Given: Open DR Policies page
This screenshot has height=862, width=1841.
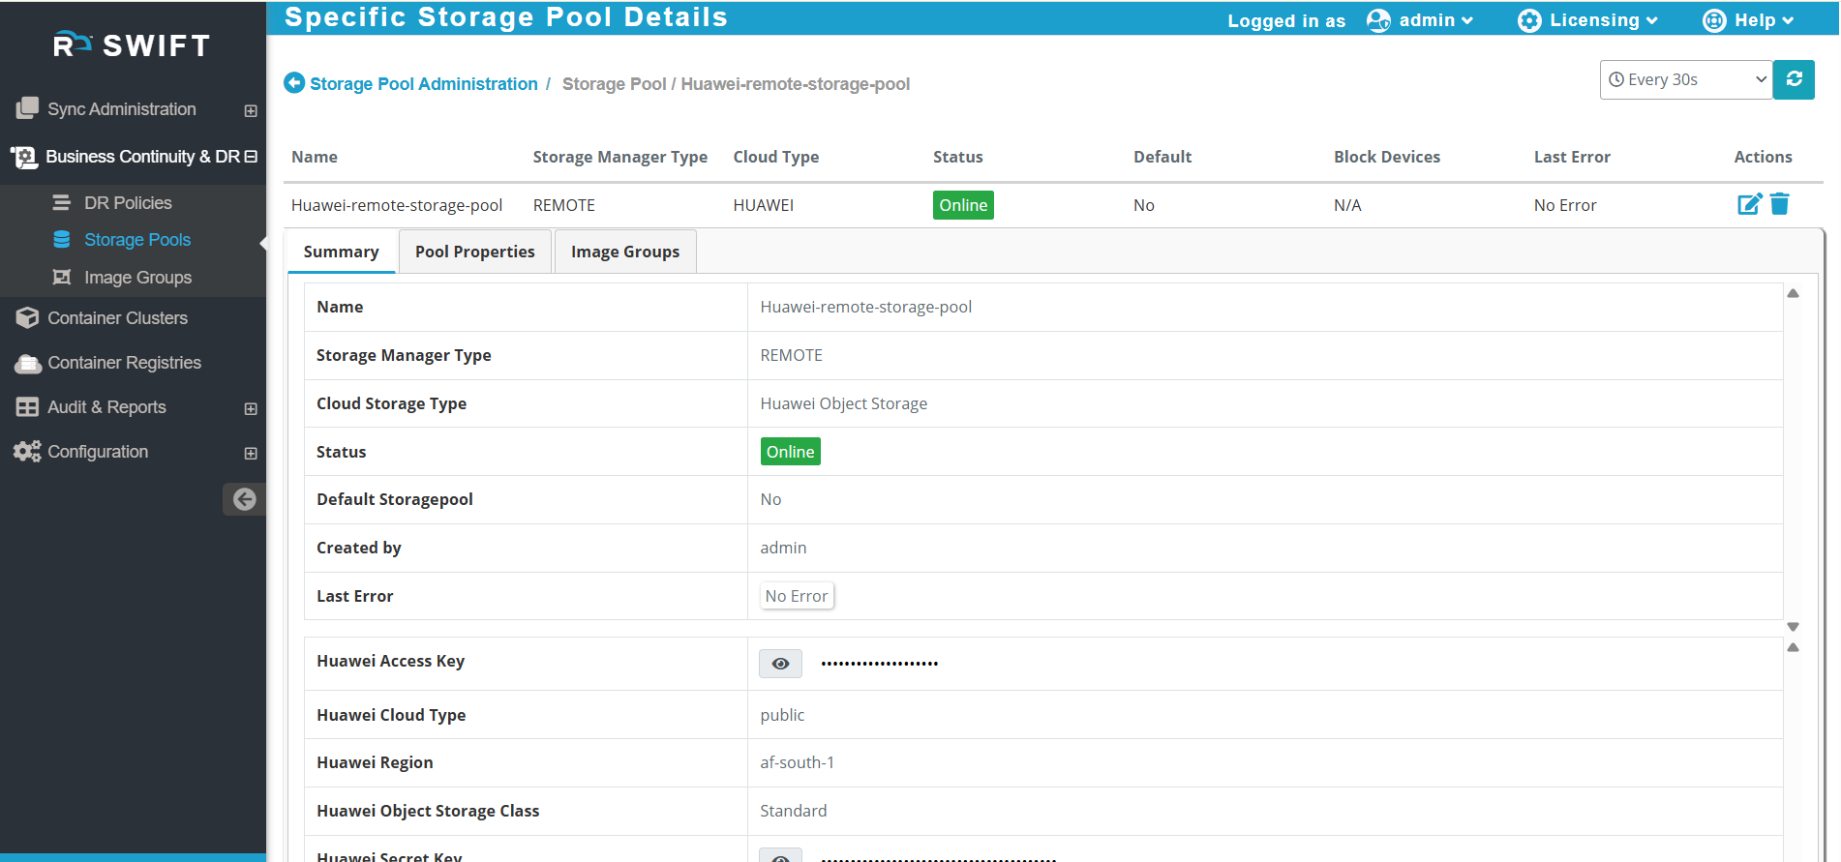Looking at the screenshot, I should click(128, 203).
